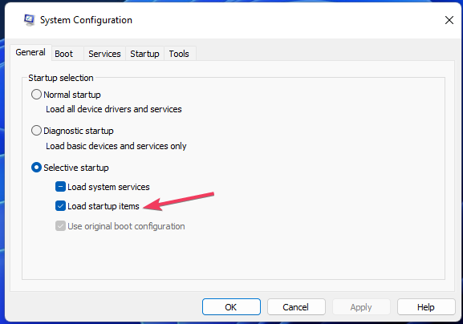
Task: Click the greyed-out Apply button
Action: 361,307
